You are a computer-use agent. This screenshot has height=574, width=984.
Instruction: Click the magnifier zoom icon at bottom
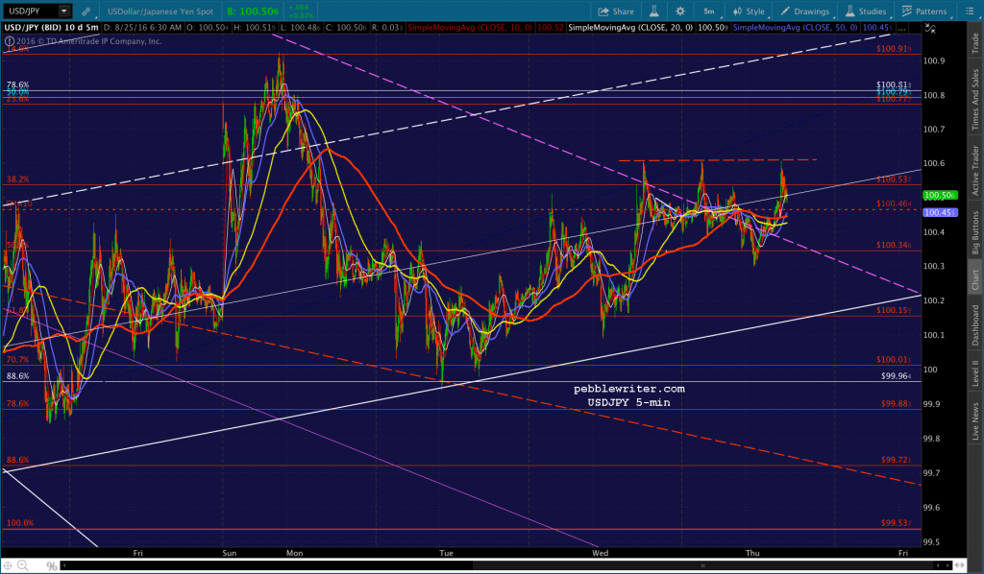click(23, 566)
